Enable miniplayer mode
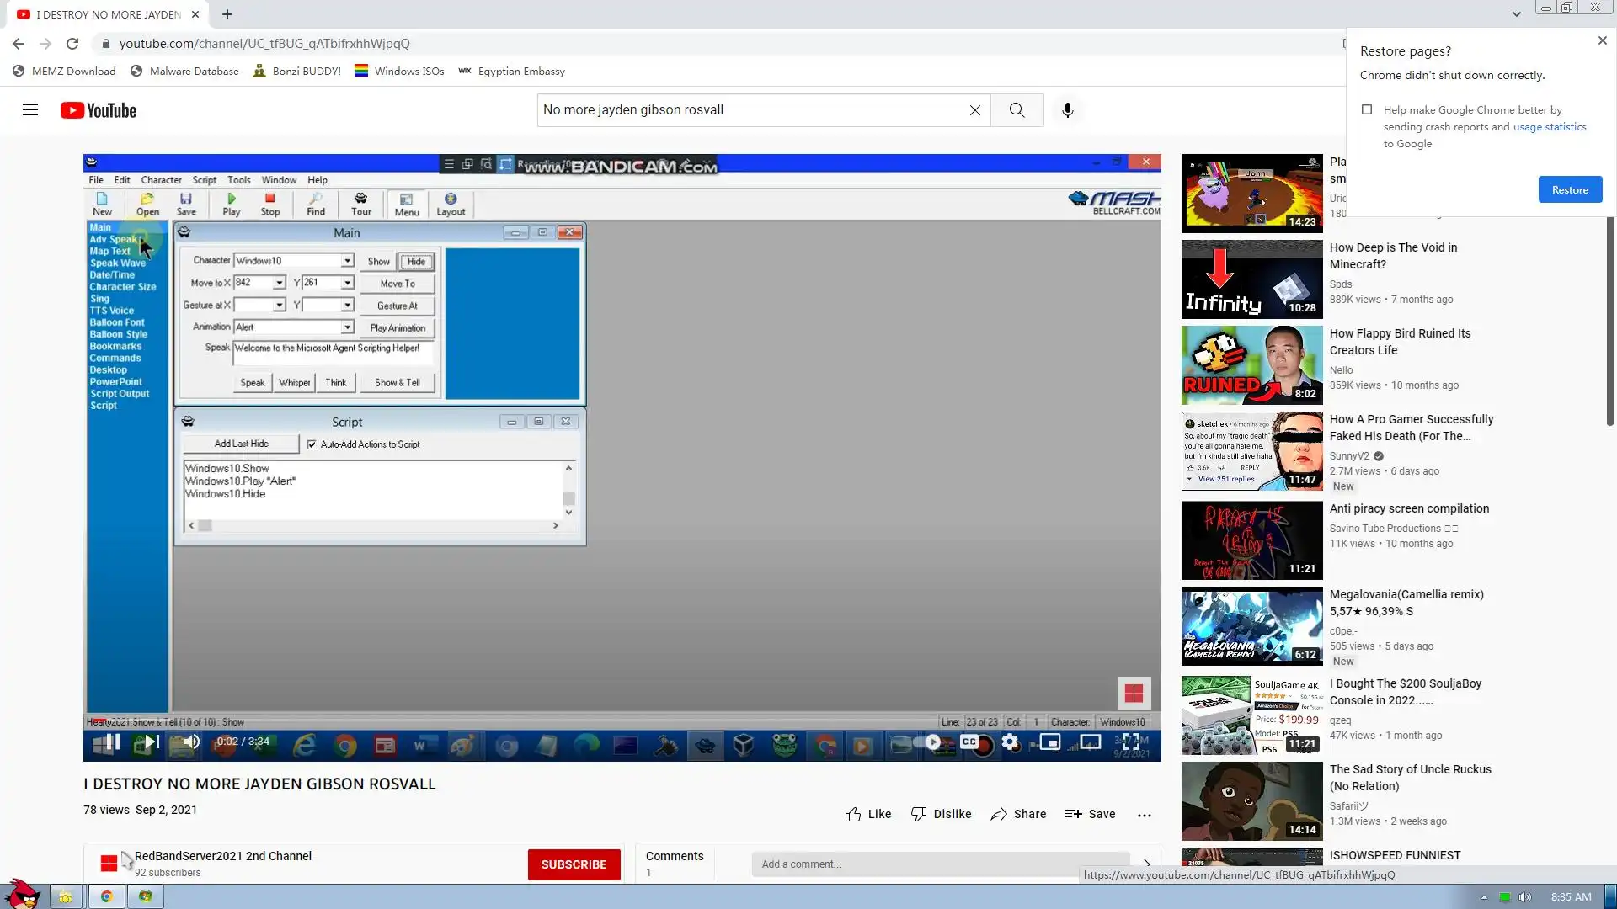The height and width of the screenshot is (909, 1617). (1050, 742)
